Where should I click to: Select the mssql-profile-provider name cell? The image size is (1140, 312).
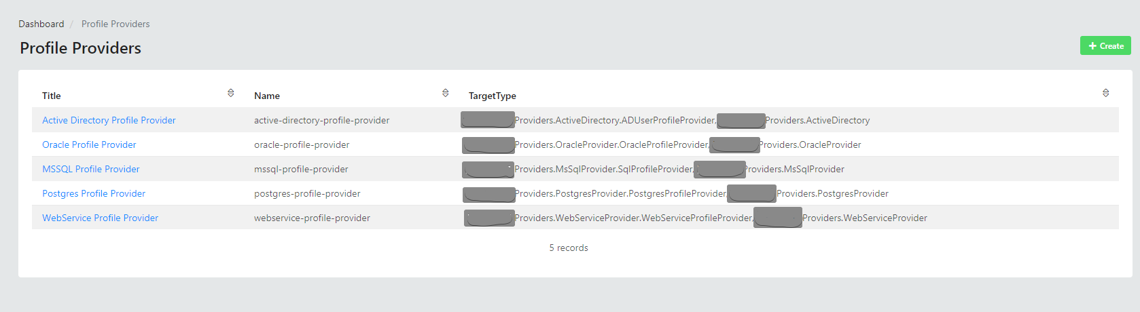coord(301,169)
